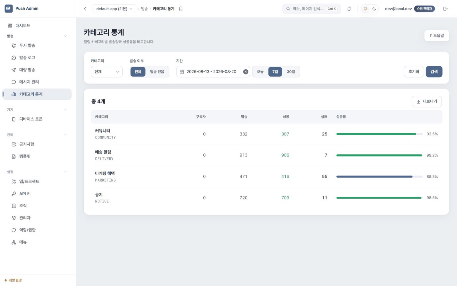Open the default-app (기본) app selector

(114, 9)
